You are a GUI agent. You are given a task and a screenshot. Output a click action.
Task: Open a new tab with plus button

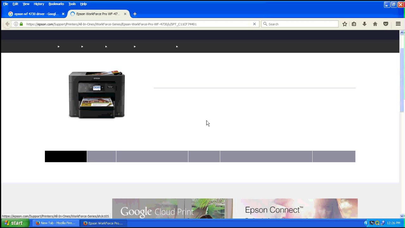[135, 14]
